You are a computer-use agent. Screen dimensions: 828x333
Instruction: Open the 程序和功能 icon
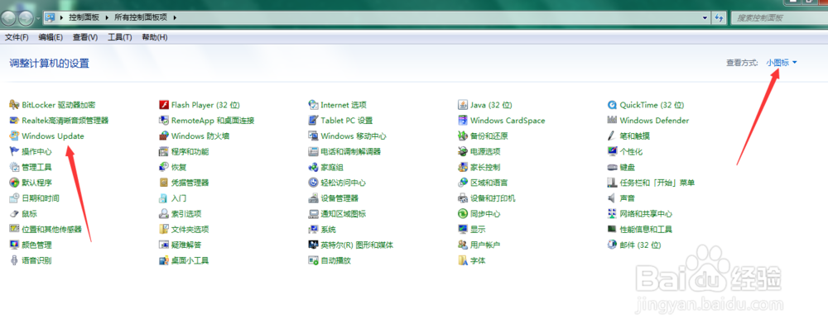pyautogui.click(x=164, y=152)
